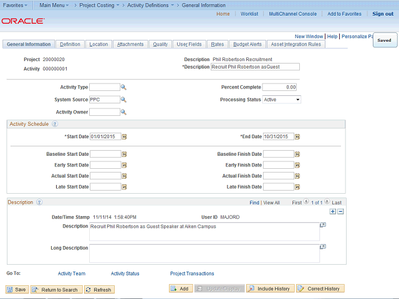Add a new description row with plus icon

click(332, 212)
